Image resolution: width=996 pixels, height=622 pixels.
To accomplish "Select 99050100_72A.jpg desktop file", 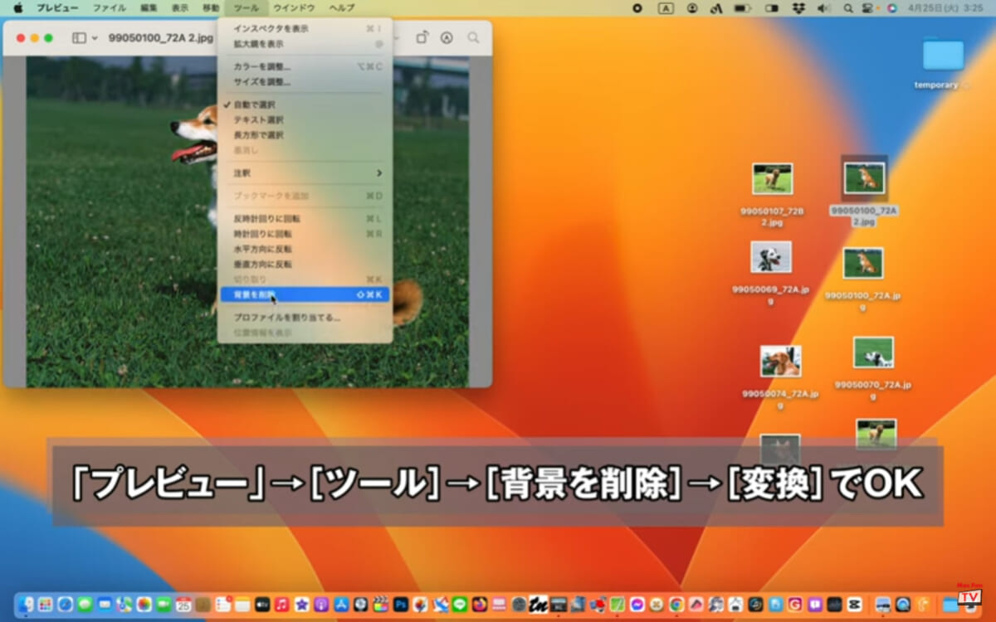I will point(863,263).
